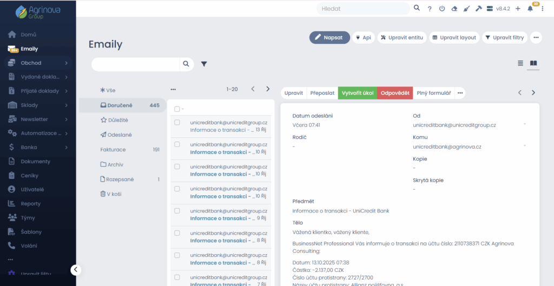Expand the Obchod sidebar submenu

66,63
